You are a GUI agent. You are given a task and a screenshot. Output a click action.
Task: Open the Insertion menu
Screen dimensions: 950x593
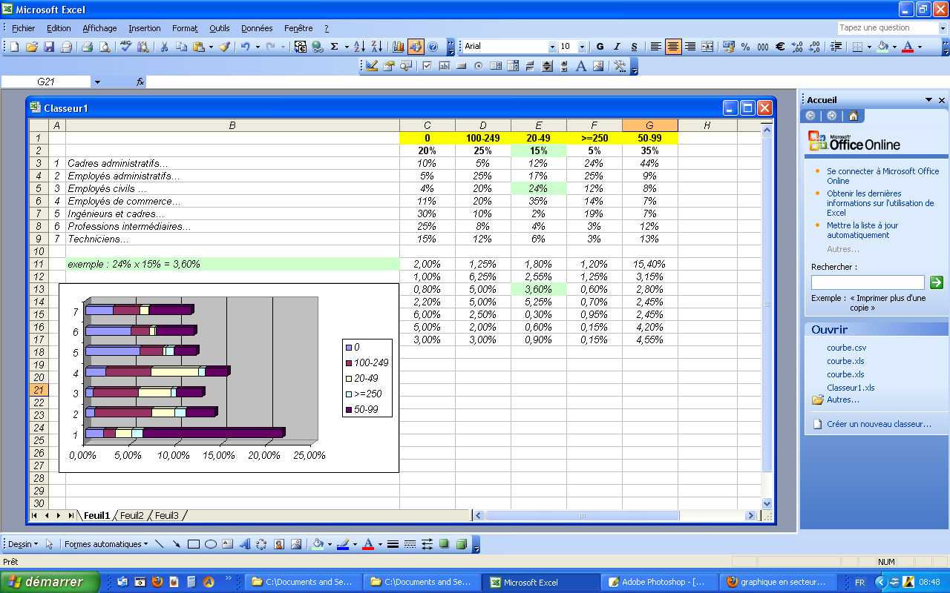(x=144, y=28)
